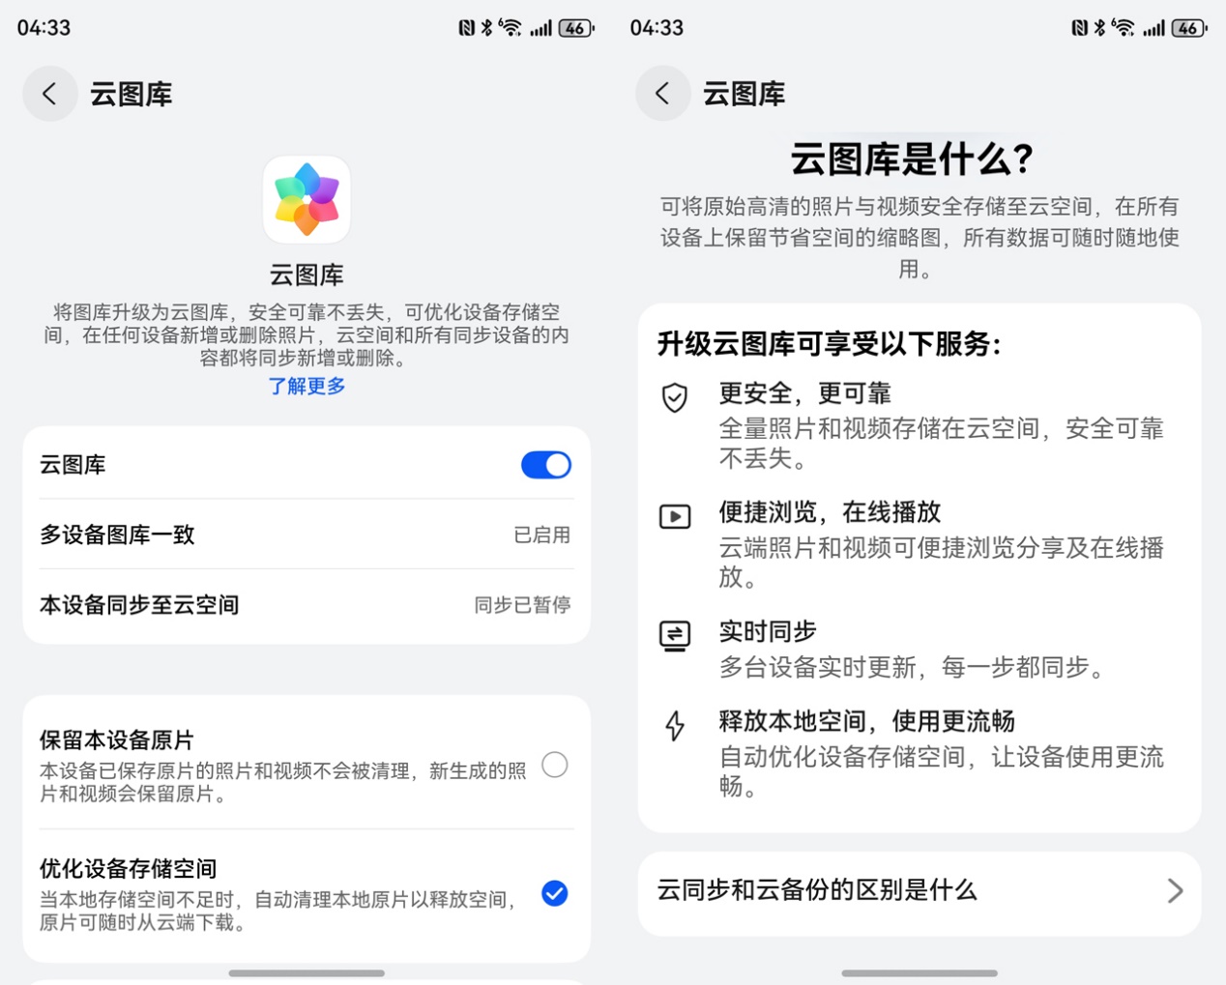Tap the lightning icon beside 释放本地空间

tap(675, 726)
